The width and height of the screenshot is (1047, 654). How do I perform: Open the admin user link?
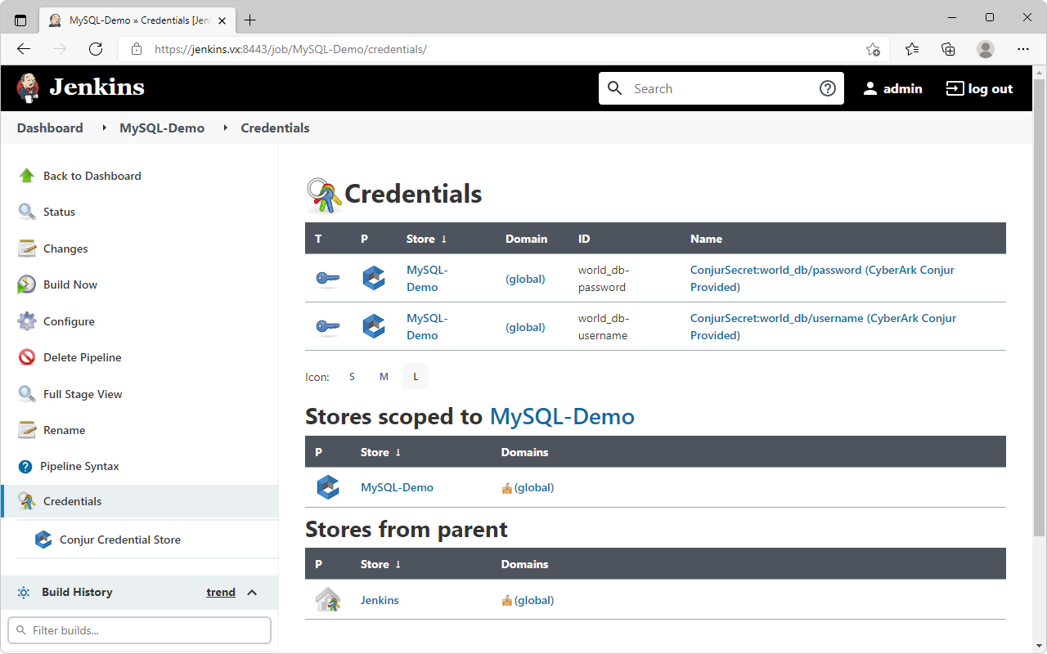pos(892,88)
